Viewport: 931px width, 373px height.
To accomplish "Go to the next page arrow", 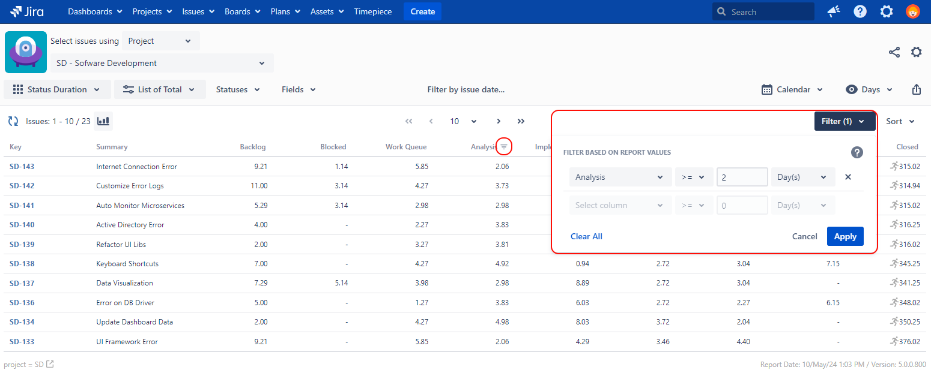I will coord(499,121).
